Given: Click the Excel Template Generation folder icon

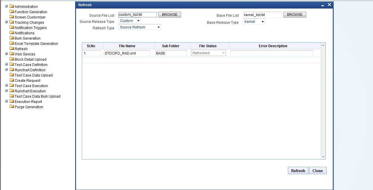Looking at the screenshot, I should pos(12,43).
